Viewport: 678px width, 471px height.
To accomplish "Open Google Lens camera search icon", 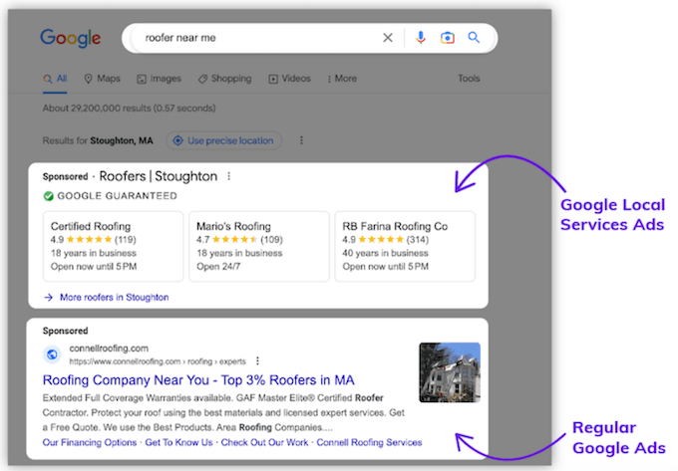I will pos(448,38).
